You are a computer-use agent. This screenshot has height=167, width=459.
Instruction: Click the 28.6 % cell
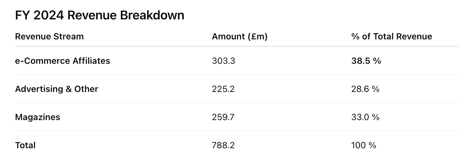tap(365, 89)
